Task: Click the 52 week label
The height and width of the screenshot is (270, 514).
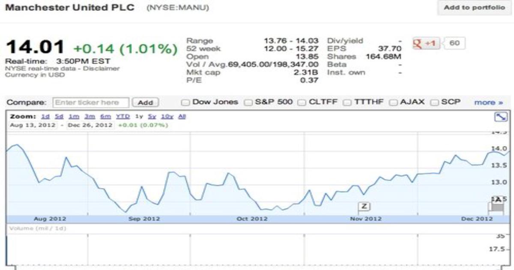Action: 203,49
